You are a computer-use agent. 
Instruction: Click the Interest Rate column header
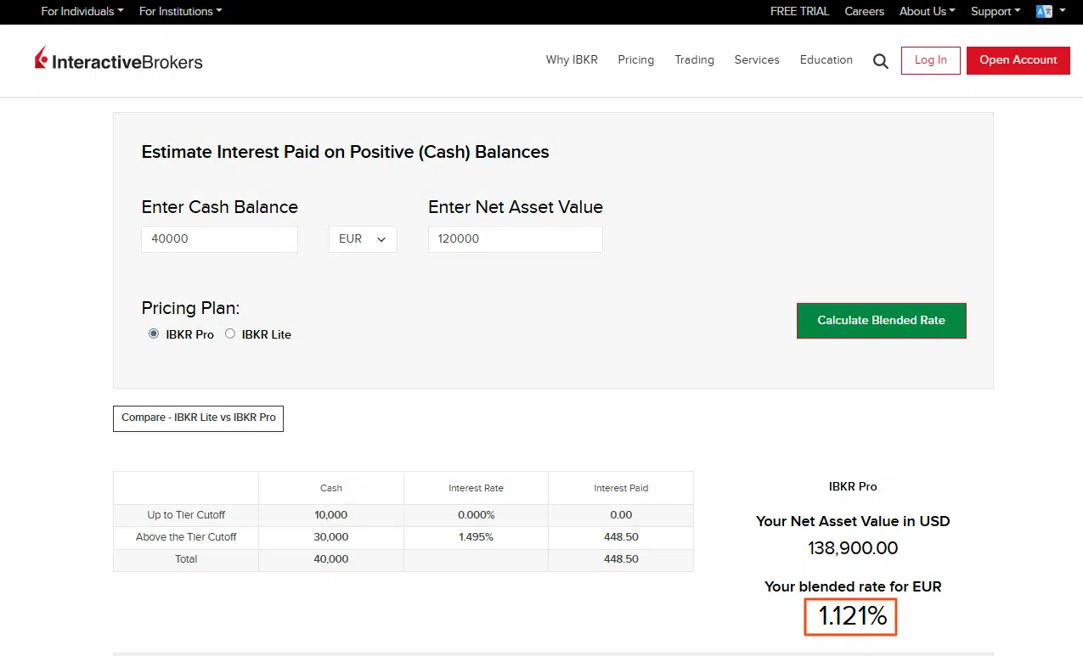click(x=476, y=488)
